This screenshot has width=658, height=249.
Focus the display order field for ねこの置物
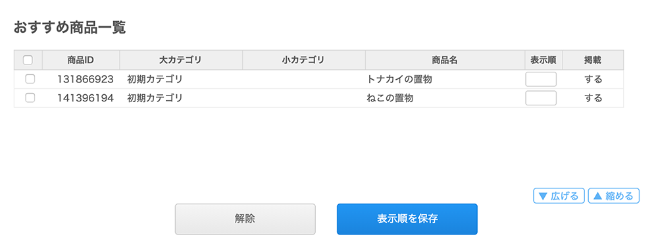(541, 98)
